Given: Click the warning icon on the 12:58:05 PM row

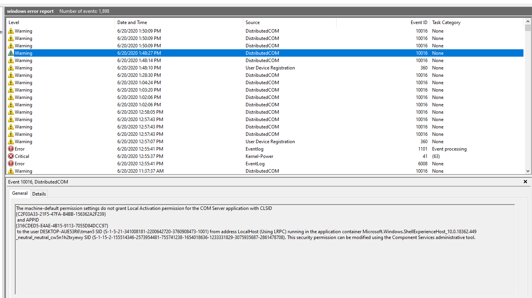Looking at the screenshot, I should click(x=11, y=112).
